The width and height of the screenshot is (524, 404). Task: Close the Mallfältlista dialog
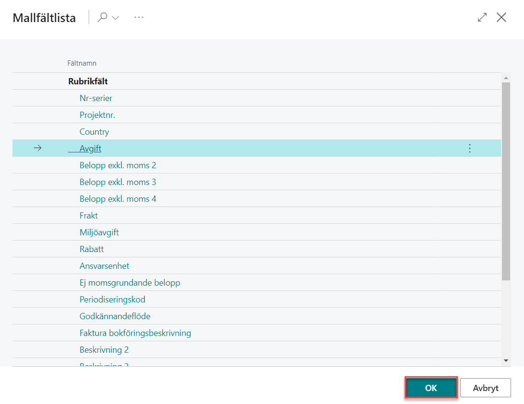pyautogui.click(x=501, y=18)
